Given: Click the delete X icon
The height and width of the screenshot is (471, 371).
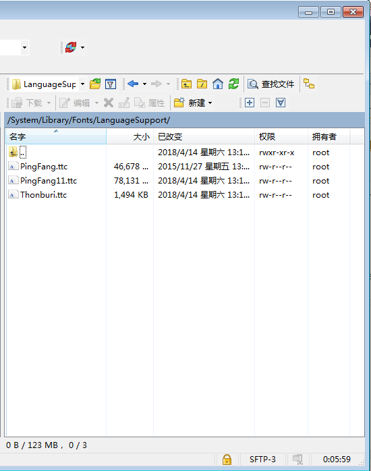Looking at the screenshot, I should click(x=109, y=103).
